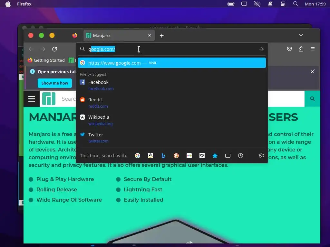Image resolution: width=330 pixels, height=247 pixels.
Task: Click the Lightning Fast text
Action: (143, 189)
